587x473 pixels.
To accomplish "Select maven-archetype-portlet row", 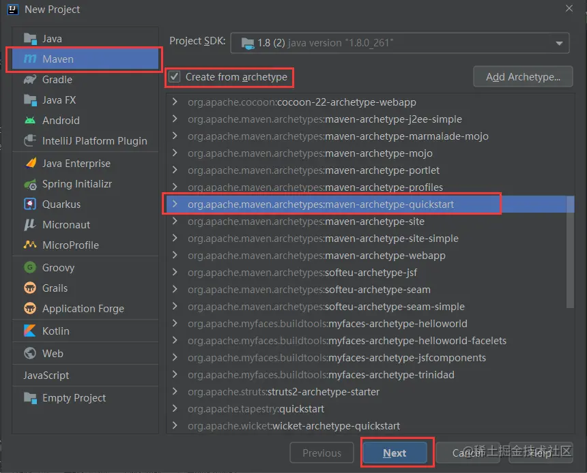I will coord(370,170).
